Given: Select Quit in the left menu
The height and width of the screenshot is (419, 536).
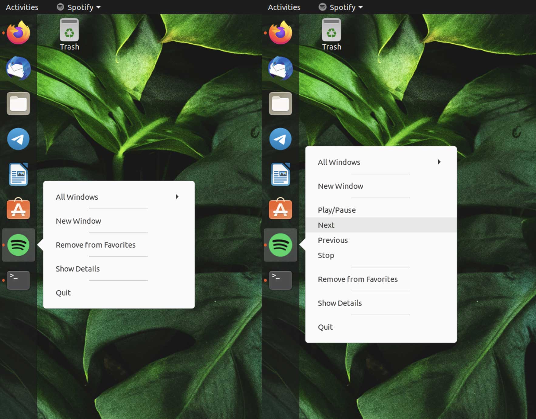Looking at the screenshot, I should pyautogui.click(x=119, y=293).
